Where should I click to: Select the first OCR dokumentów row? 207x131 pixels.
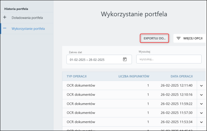[81, 85]
